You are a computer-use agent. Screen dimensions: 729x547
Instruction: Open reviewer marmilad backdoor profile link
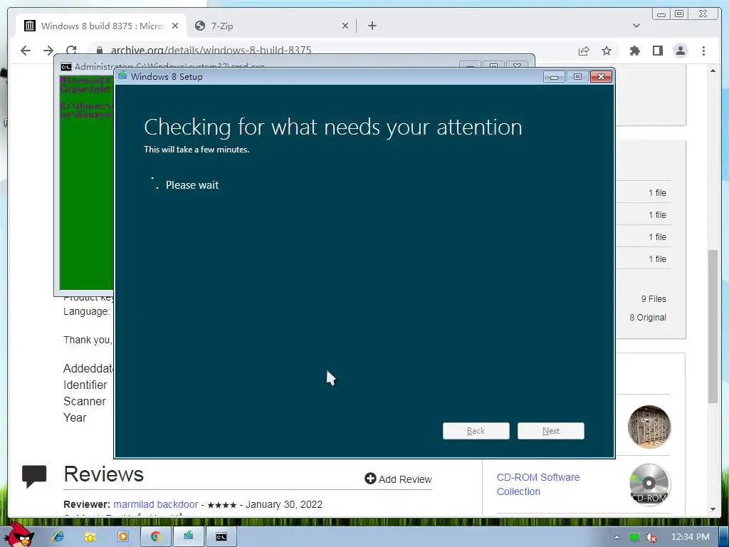[x=156, y=504]
